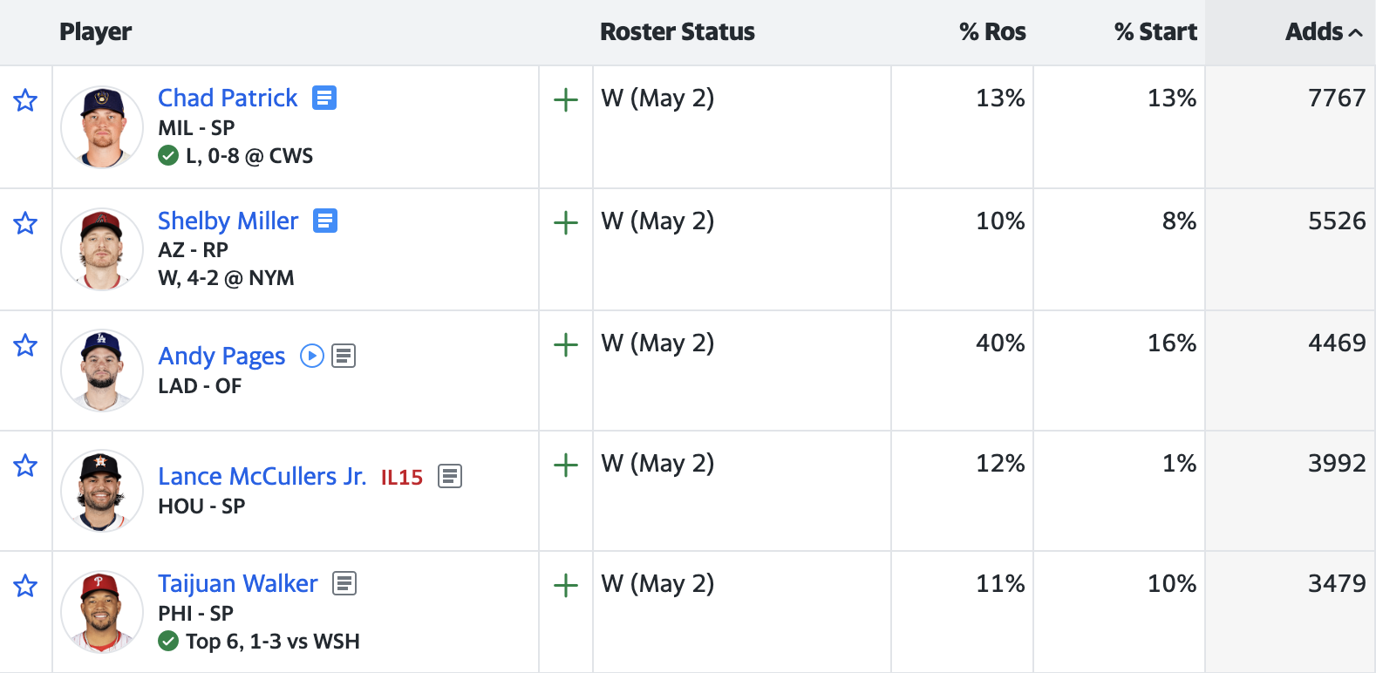Sort table by % Start column
This screenshot has width=1376, height=673.
pyautogui.click(x=1155, y=32)
